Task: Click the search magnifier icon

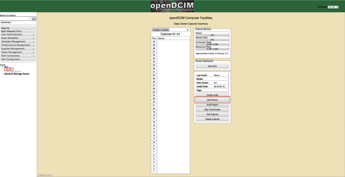Action: click(34, 19)
